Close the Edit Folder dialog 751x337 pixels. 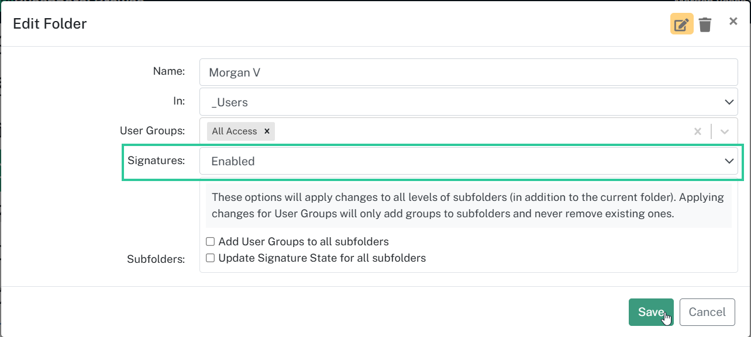(x=733, y=22)
